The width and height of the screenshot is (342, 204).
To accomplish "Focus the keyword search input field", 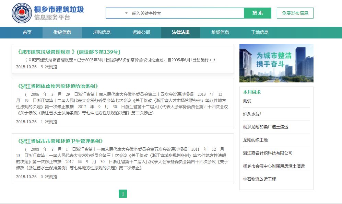I will click(187, 13).
